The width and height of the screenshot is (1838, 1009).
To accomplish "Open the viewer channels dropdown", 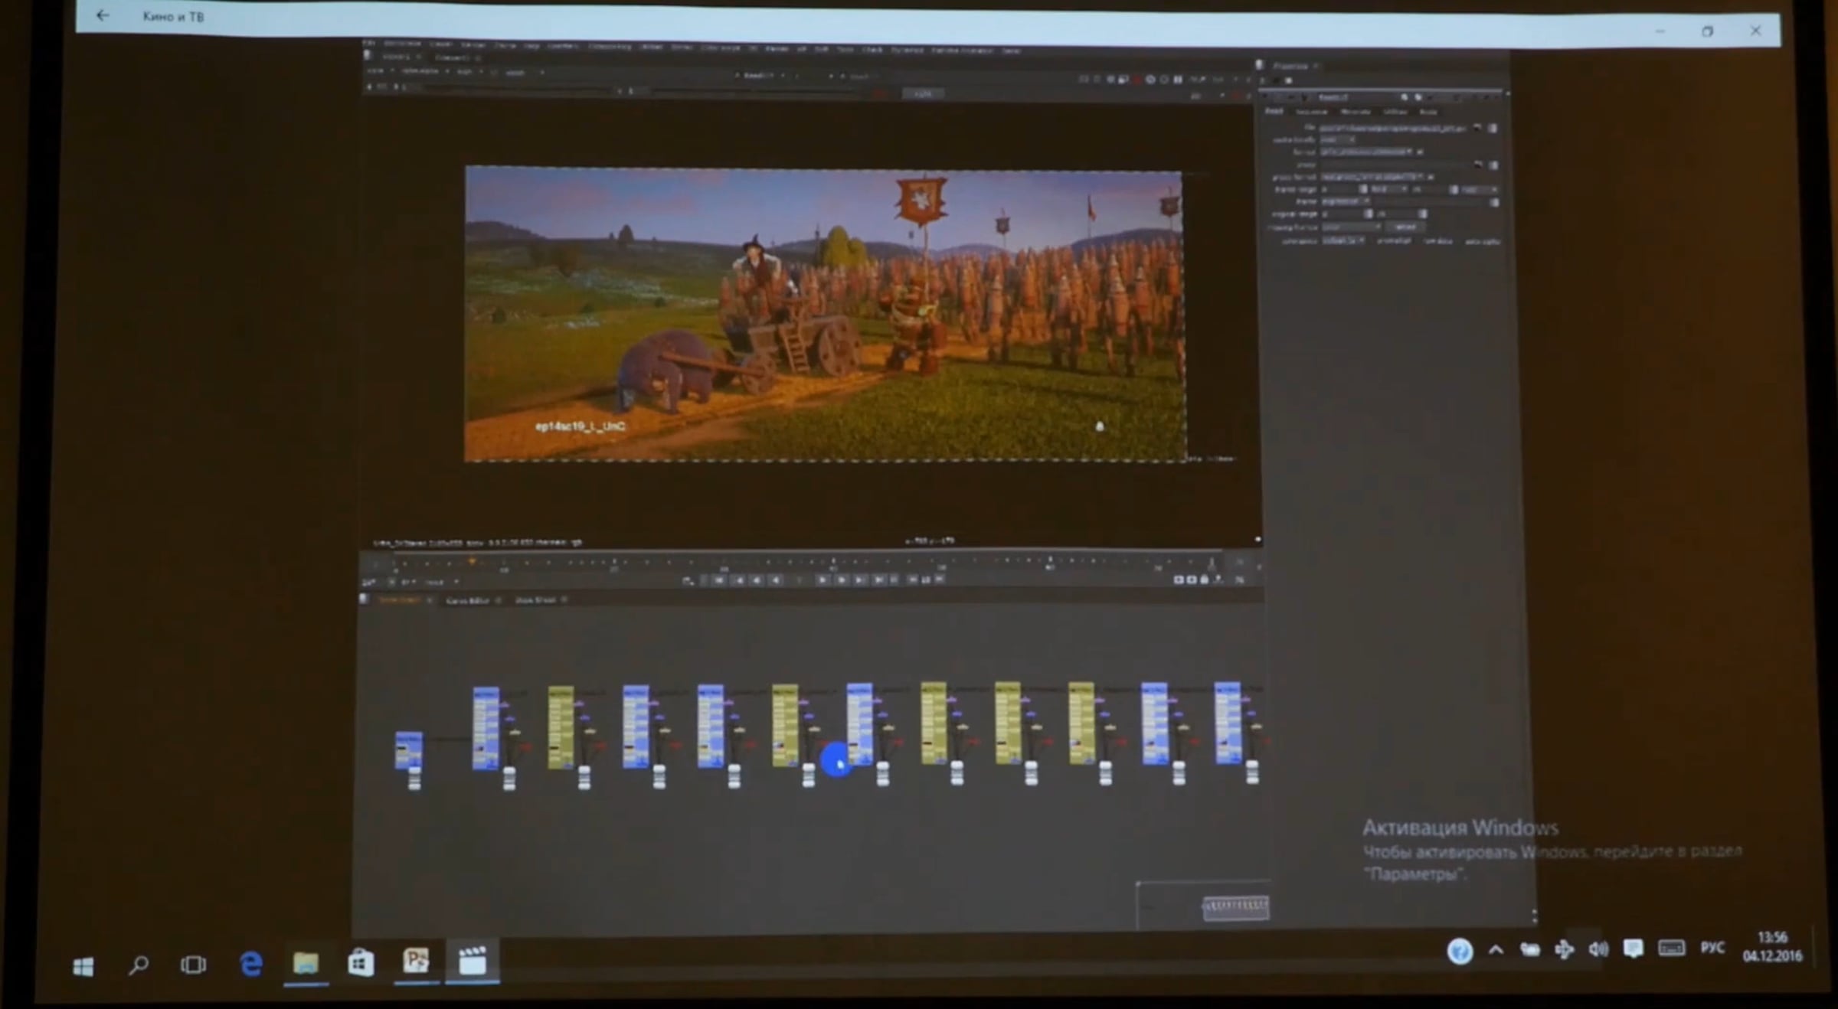I will coord(381,71).
